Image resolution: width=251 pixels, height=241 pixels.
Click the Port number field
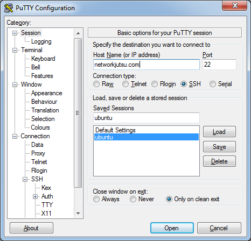point(219,65)
